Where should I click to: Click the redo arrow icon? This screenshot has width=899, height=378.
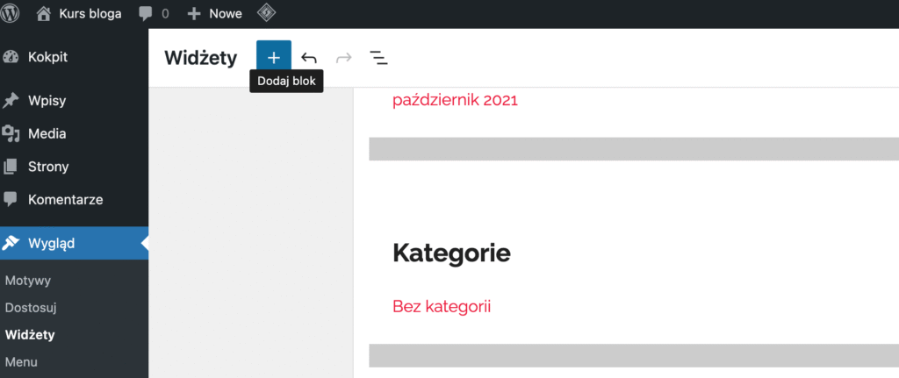pyautogui.click(x=344, y=58)
